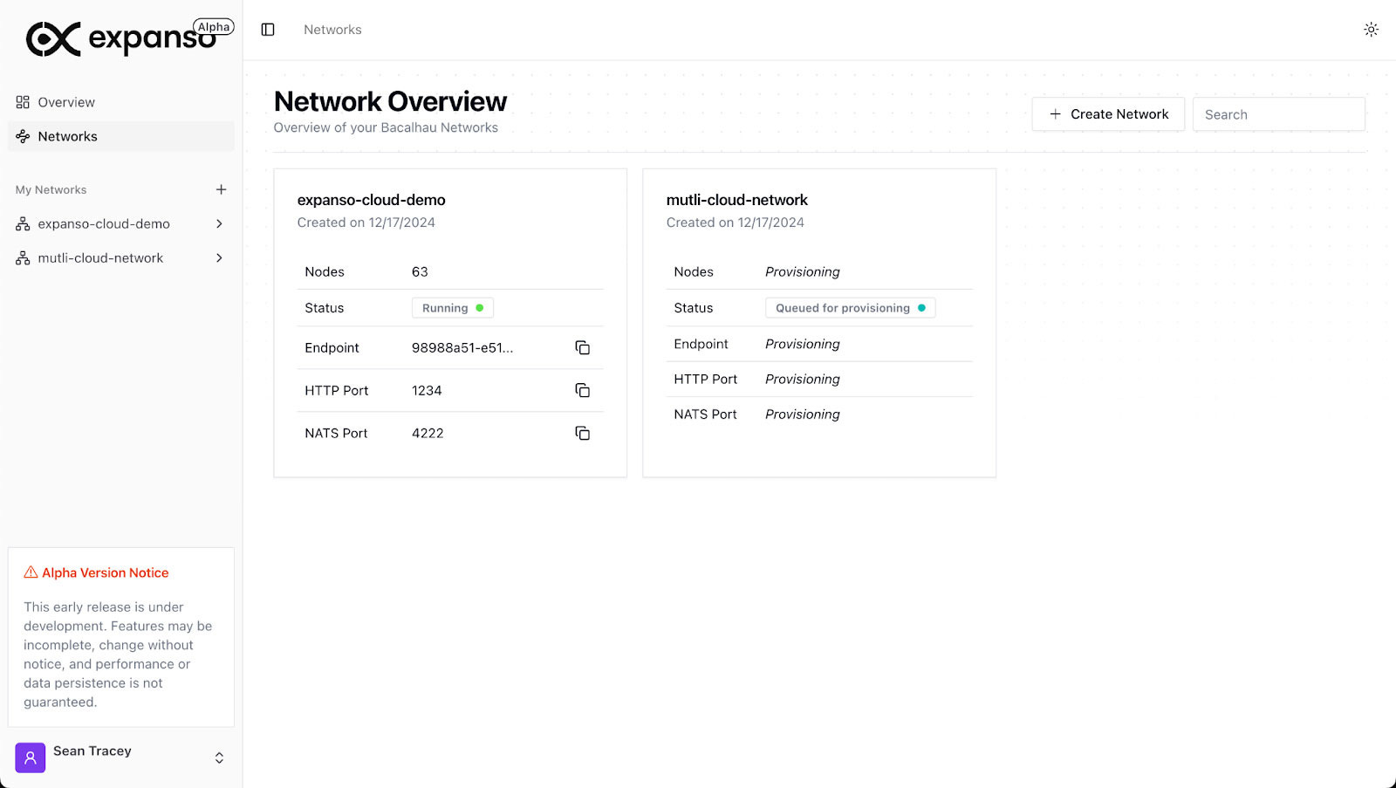Open the Overview page
1396x788 pixels.
[121, 102]
